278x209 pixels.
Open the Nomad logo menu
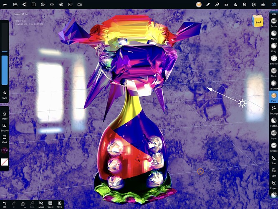(5, 5)
